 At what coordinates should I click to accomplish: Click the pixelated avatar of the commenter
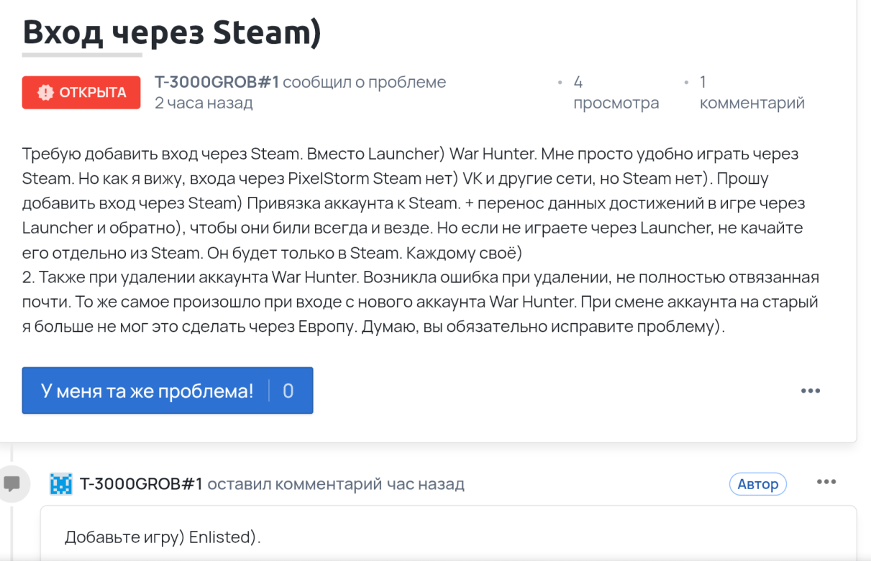[61, 484]
